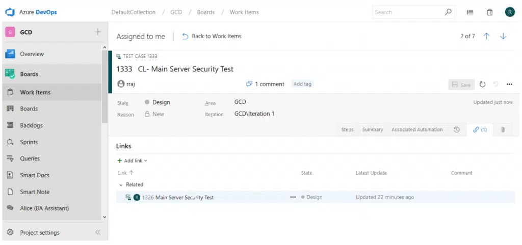Screen dimensions: 522x245
Task: Open work item actions ellipsis menu
Action: point(509,85)
